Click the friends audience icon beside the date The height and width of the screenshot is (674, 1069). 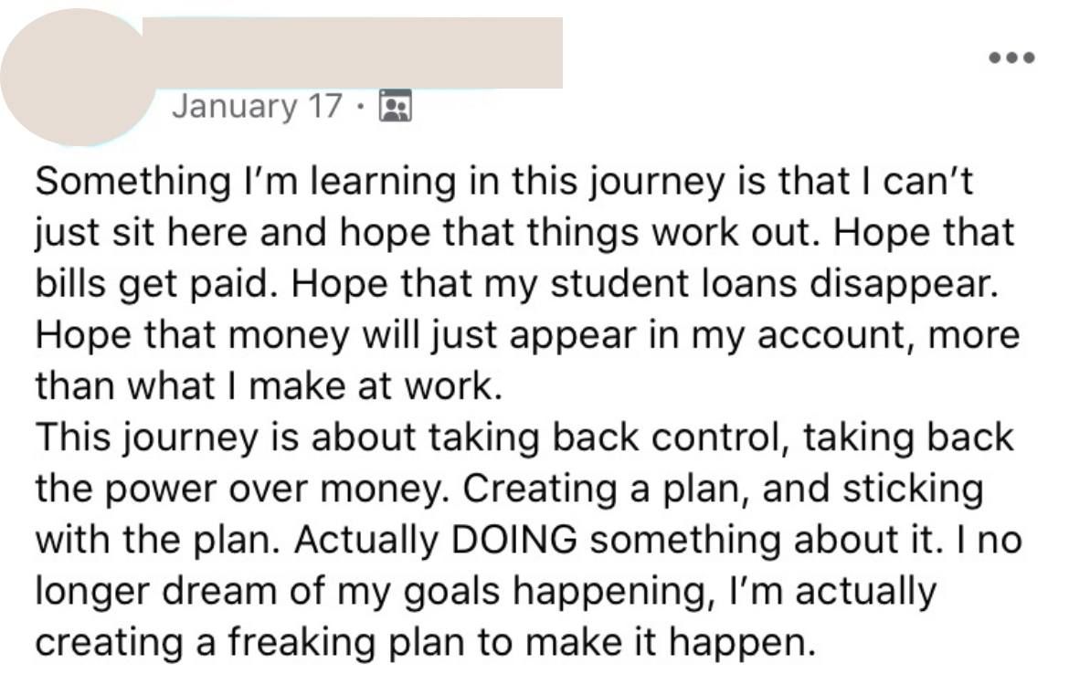[x=396, y=106]
